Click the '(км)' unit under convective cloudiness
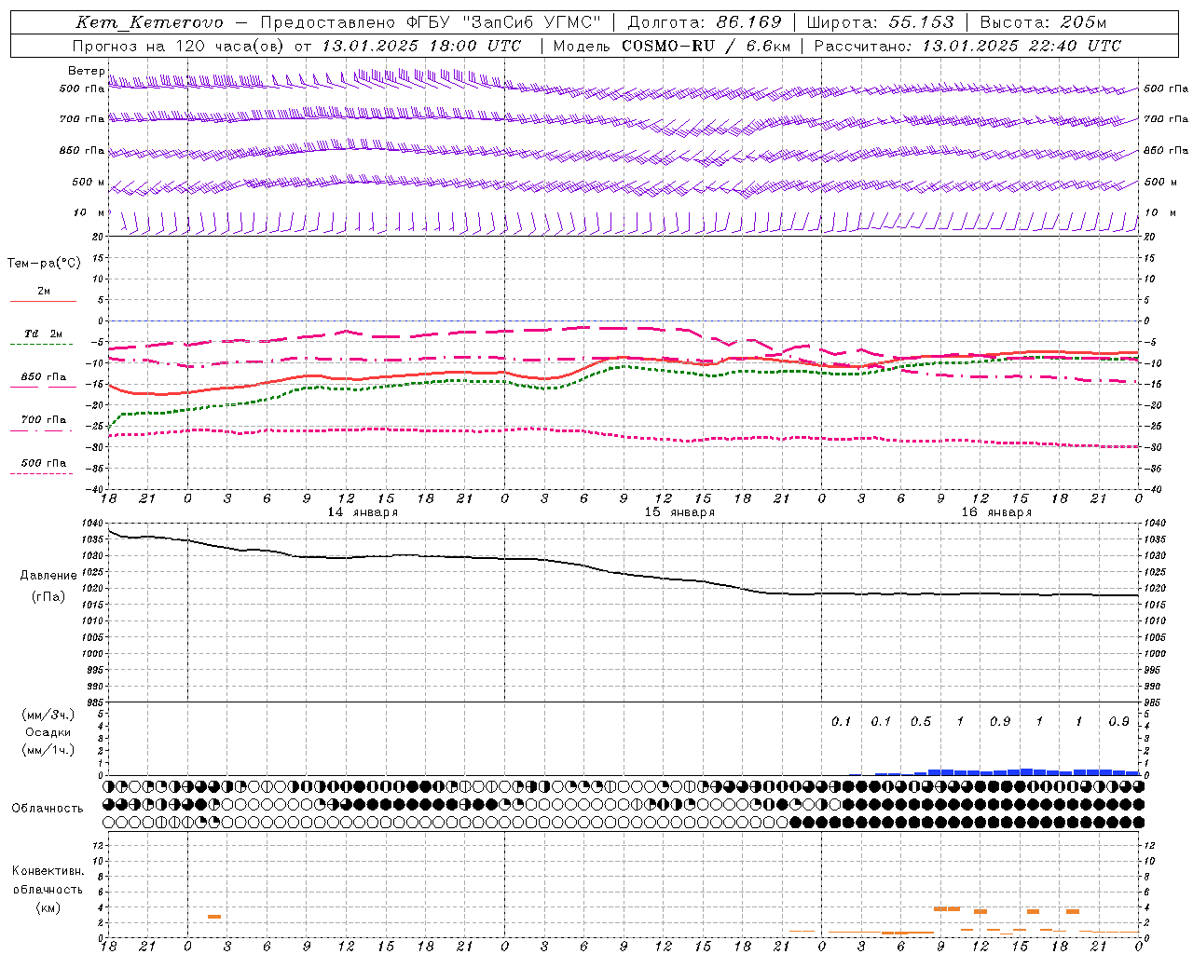 click(x=48, y=907)
